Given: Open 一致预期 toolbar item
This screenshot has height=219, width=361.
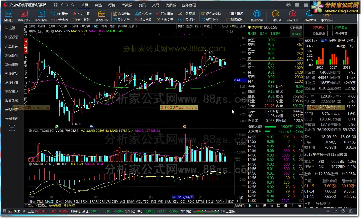Looking at the screenshot, I should pos(186,14).
